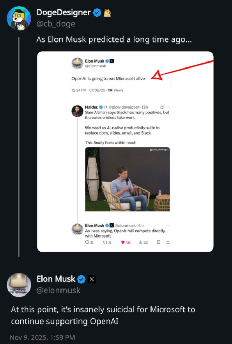This screenshot has height=344, width=232.
Task: Click the Nov 9, 2025 timestamp
Action: point(42,337)
